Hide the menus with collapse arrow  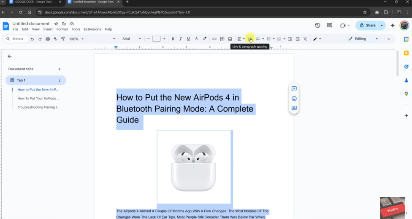[x=389, y=39]
